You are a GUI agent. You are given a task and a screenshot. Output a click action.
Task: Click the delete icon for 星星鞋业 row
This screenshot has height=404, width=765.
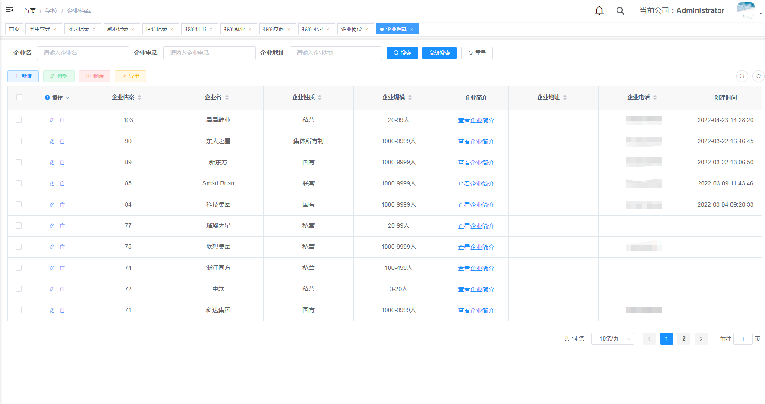click(x=63, y=120)
